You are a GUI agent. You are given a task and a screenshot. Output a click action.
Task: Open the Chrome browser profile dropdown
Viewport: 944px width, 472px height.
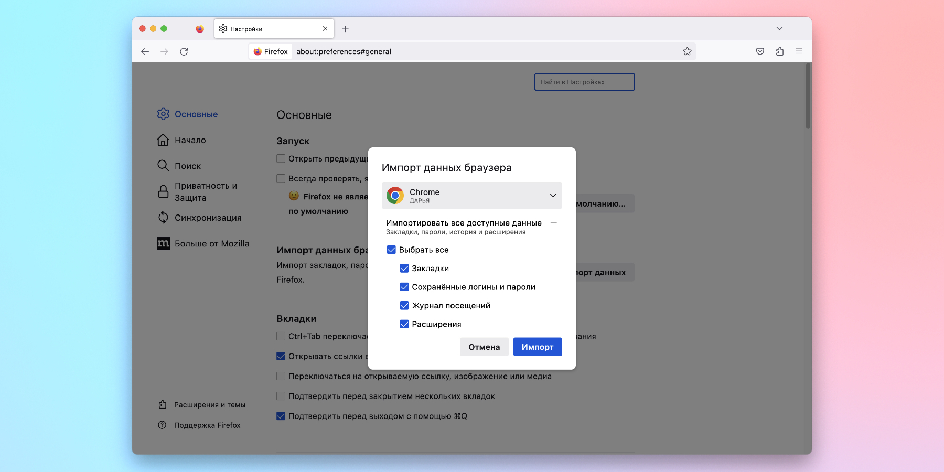point(472,196)
